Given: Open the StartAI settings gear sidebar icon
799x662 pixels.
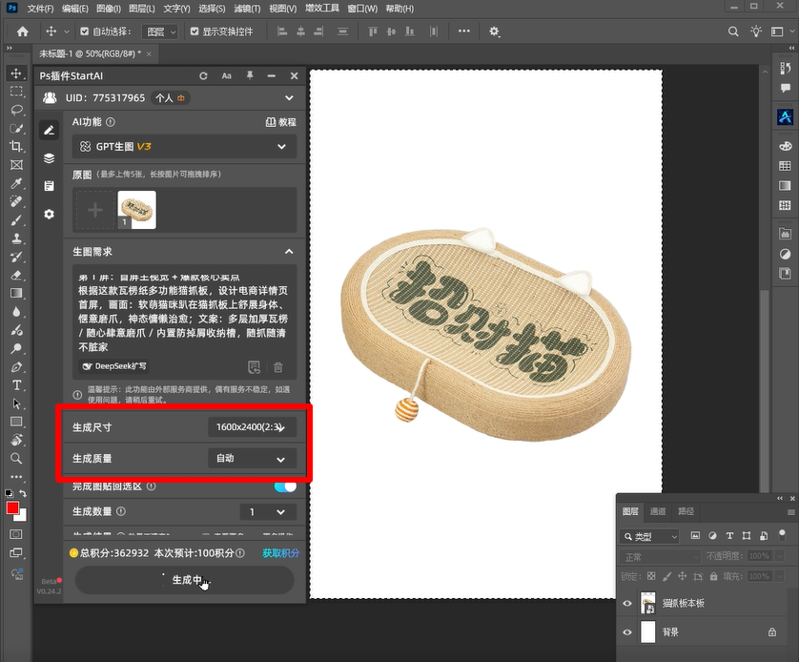Looking at the screenshot, I should 49,214.
